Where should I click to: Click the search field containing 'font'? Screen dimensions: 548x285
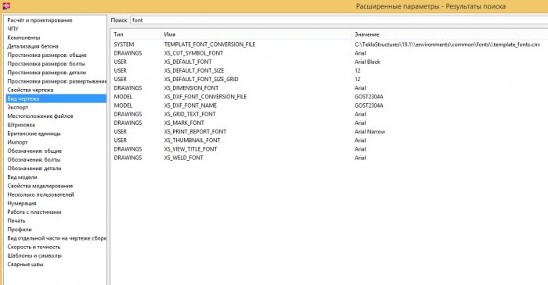coord(339,20)
